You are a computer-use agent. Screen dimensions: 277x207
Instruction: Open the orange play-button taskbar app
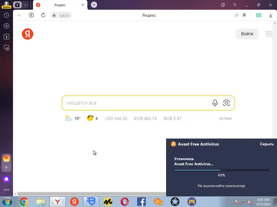pyautogui.click(x=158, y=202)
